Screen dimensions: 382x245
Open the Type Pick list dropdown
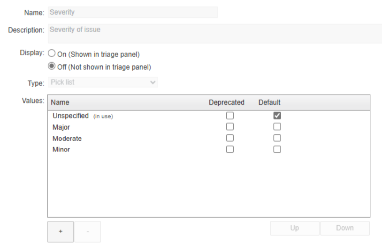[x=103, y=82]
